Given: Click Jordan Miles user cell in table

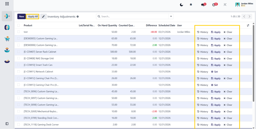Looking at the screenshot, I should click(183, 32).
